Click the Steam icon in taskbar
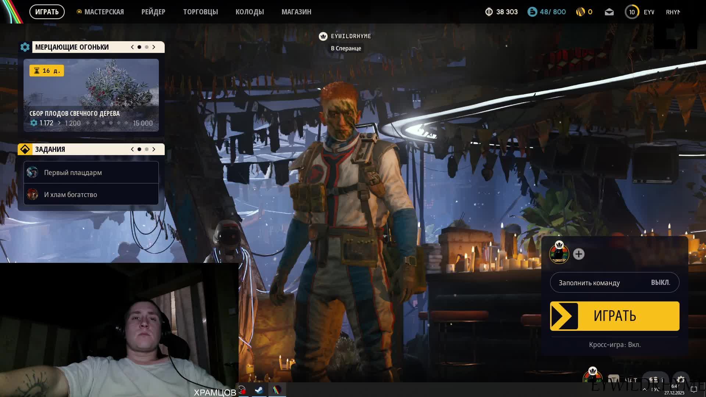This screenshot has width=706, height=397. 259,390
